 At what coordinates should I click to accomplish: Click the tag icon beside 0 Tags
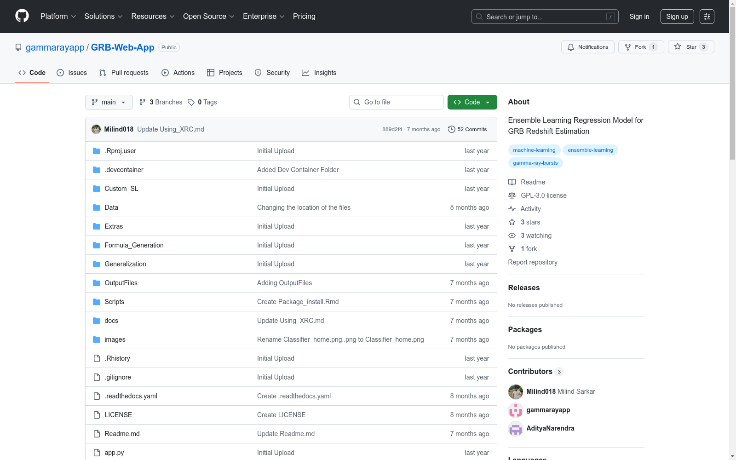pos(191,102)
